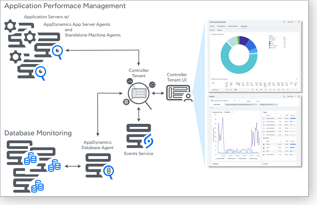Click the Add Criteria button
This screenshot has width=317, height=205.
216,105
